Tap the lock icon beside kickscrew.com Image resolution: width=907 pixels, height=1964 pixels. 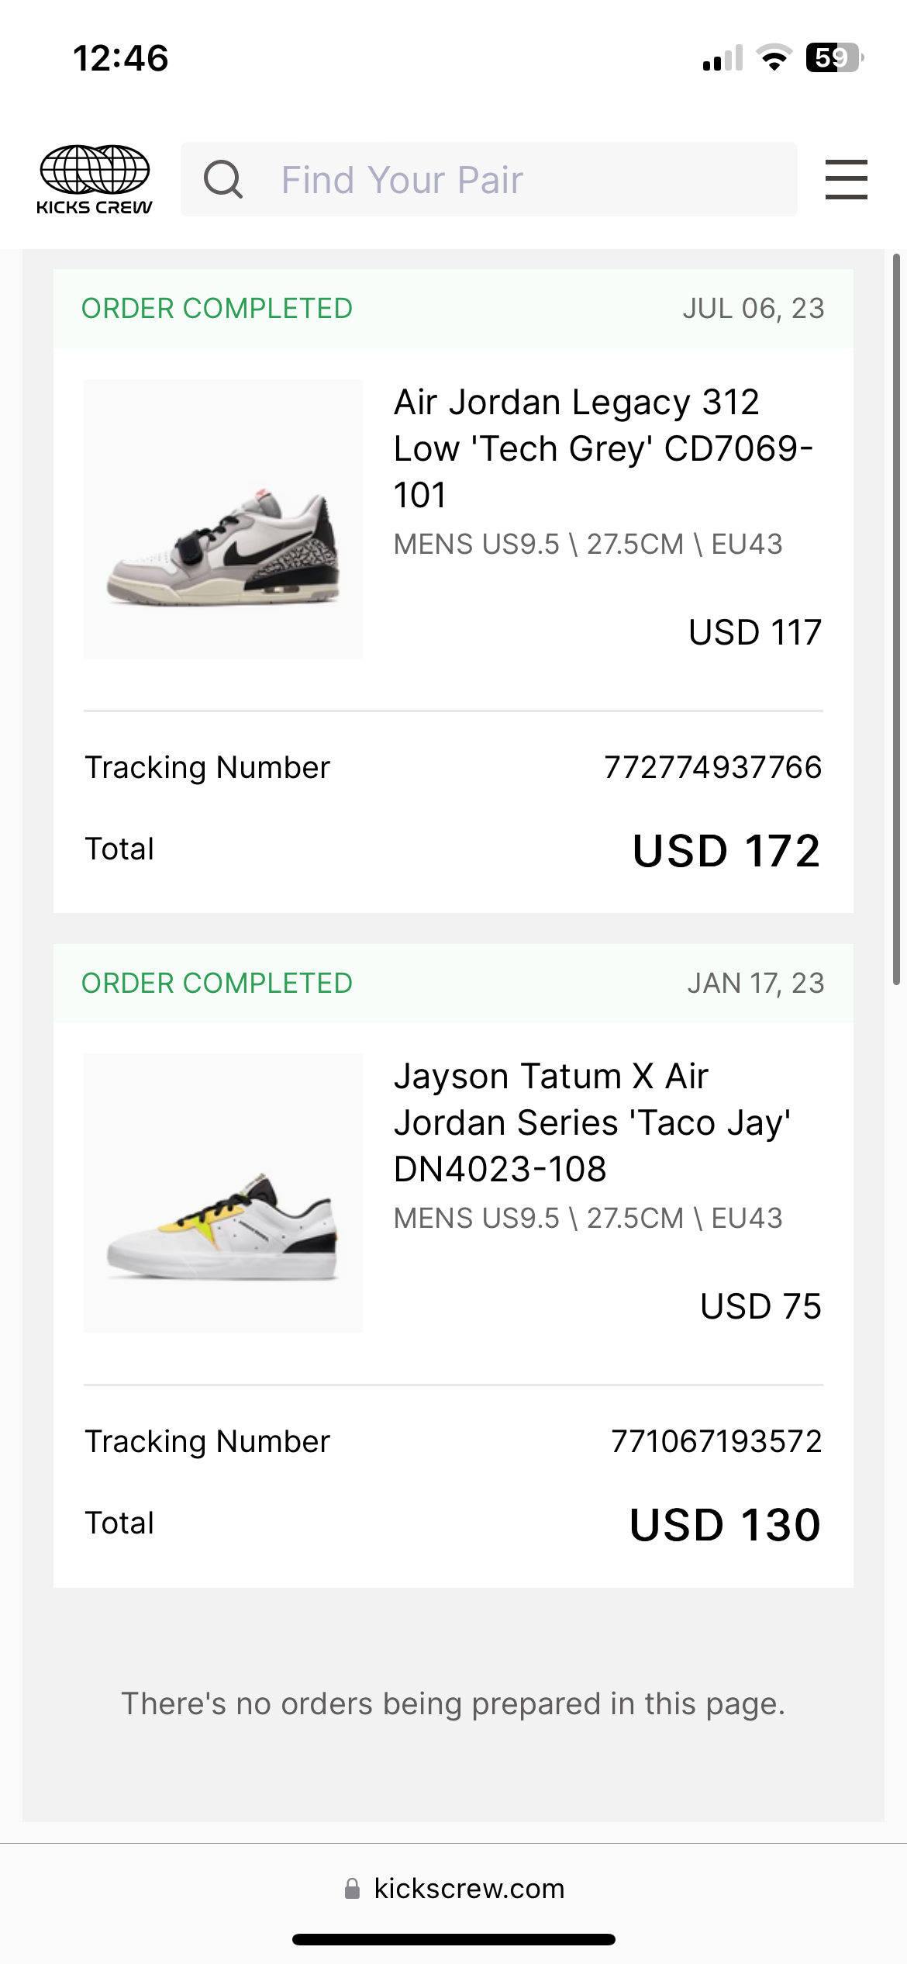tap(352, 1888)
